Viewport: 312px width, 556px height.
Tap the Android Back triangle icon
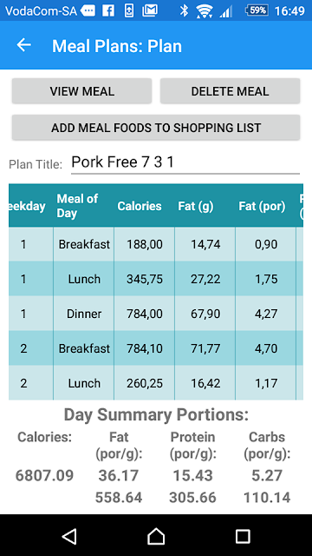coord(69,536)
